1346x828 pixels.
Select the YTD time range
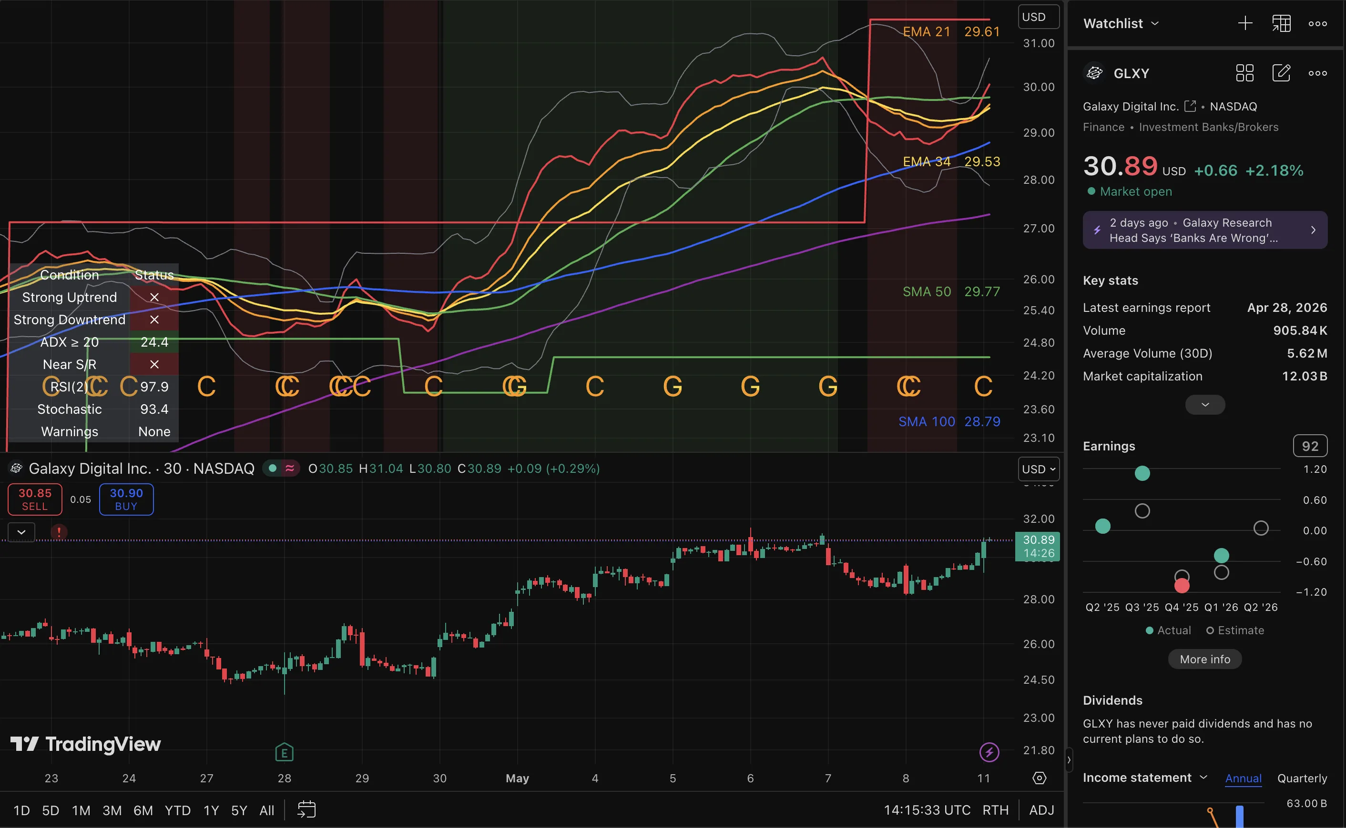tap(178, 810)
